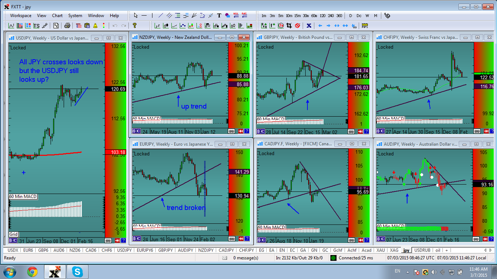This screenshot has width=497, height=279.
Task: Click the PIPS ruler icon
Action: tap(365, 26)
